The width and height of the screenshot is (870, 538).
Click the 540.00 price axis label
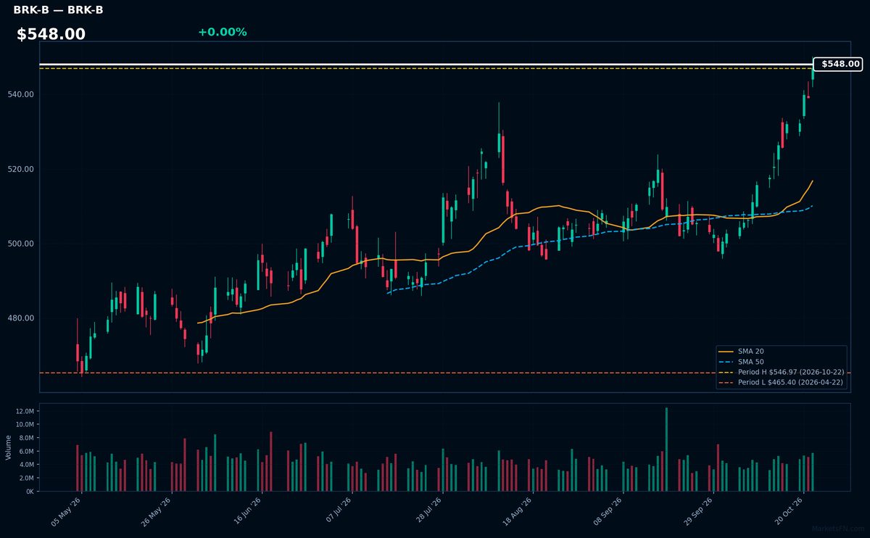[22, 94]
